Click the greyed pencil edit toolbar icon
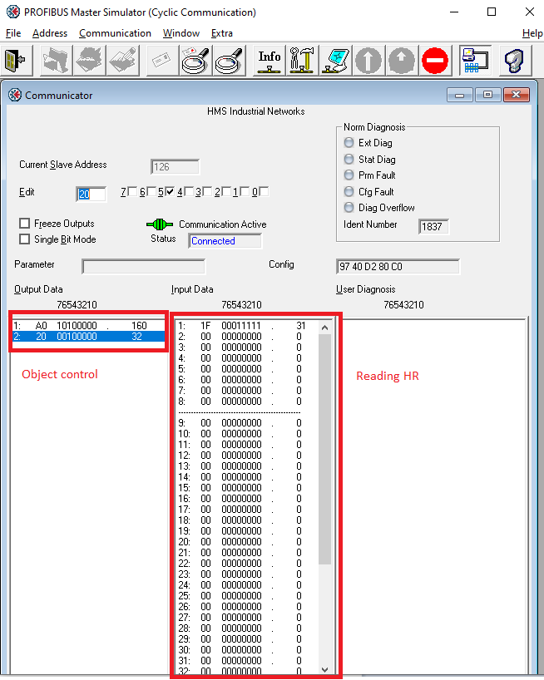 [123, 61]
